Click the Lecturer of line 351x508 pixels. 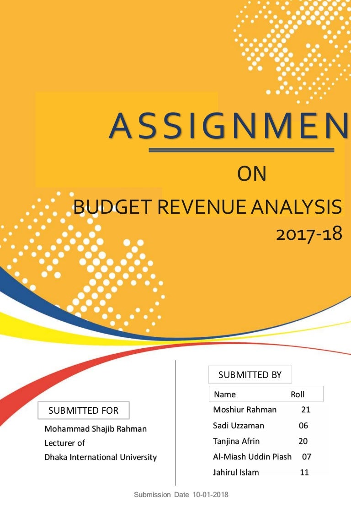[x=64, y=443]
